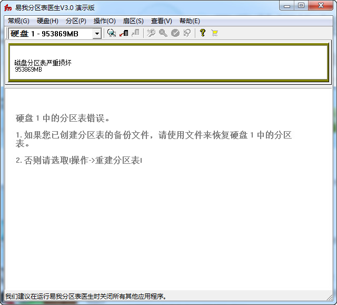This screenshot has height=305, width=337.
Task: Open the 硬盘(H) menu
Action: [x=47, y=21]
